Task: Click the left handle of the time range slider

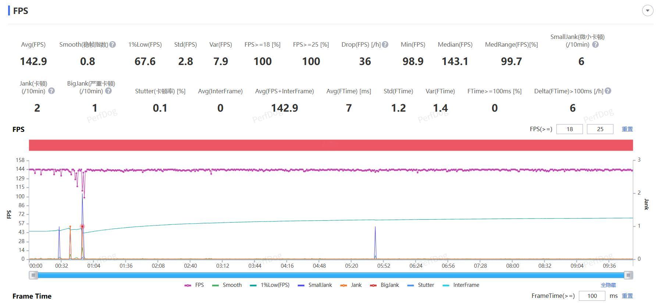Action: pos(33,275)
